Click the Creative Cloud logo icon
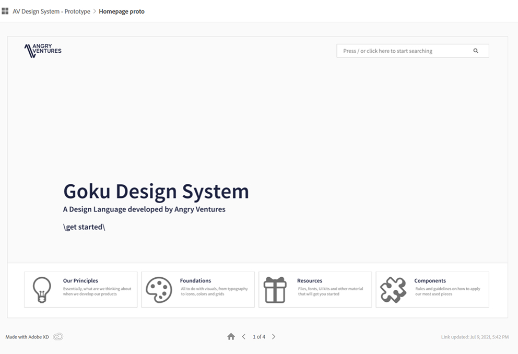Viewport: 518px width, 354px height. tap(58, 336)
